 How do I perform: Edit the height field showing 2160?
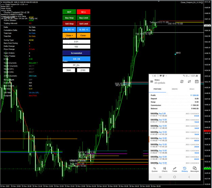click(x=83, y=70)
